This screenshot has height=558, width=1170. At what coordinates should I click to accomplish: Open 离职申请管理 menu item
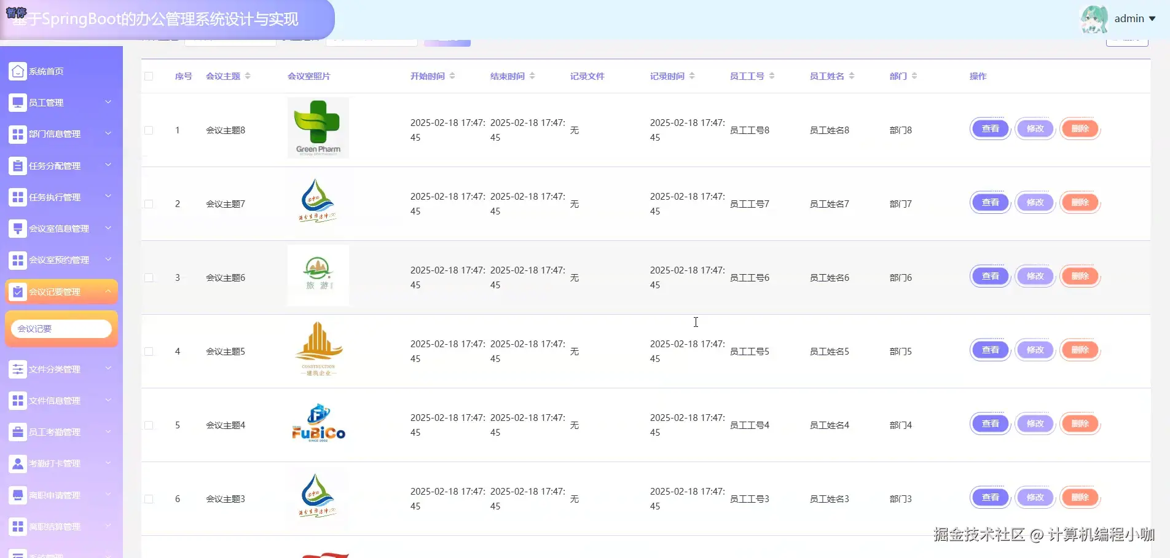[61, 495]
